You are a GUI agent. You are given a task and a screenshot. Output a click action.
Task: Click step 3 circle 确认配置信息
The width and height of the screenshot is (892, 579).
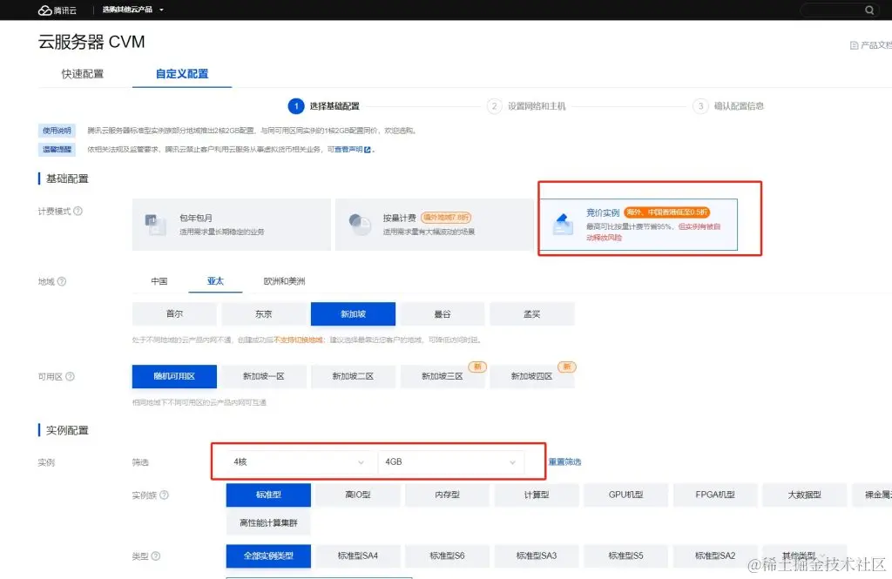tap(700, 106)
